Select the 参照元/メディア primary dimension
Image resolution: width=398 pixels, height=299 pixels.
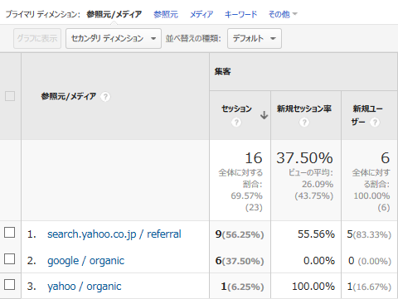[x=114, y=14]
